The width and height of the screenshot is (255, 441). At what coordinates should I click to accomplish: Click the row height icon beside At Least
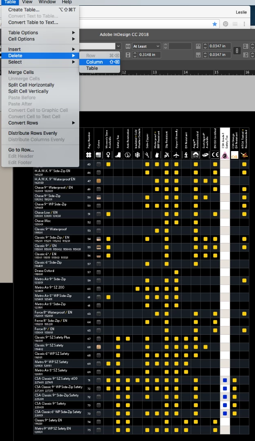[x=128, y=46]
